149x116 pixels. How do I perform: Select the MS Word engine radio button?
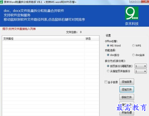[x=108, y=45]
